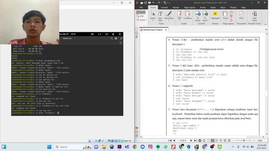Select facing pages view mode
Viewport: 269px width, 151px height.
[216, 141]
